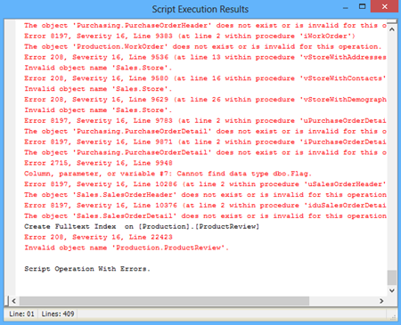Click the 'Error 2715, Severity 16, Line 9948' line
401x325 pixels.
pos(98,163)
